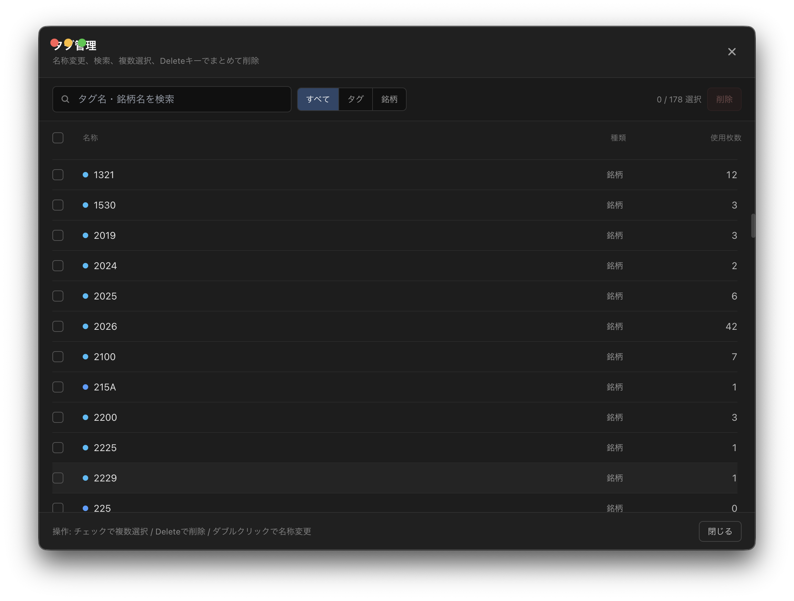Close dialog with the X icon
Viewport: 794px width, 601px height.
[x=732, y=52]
